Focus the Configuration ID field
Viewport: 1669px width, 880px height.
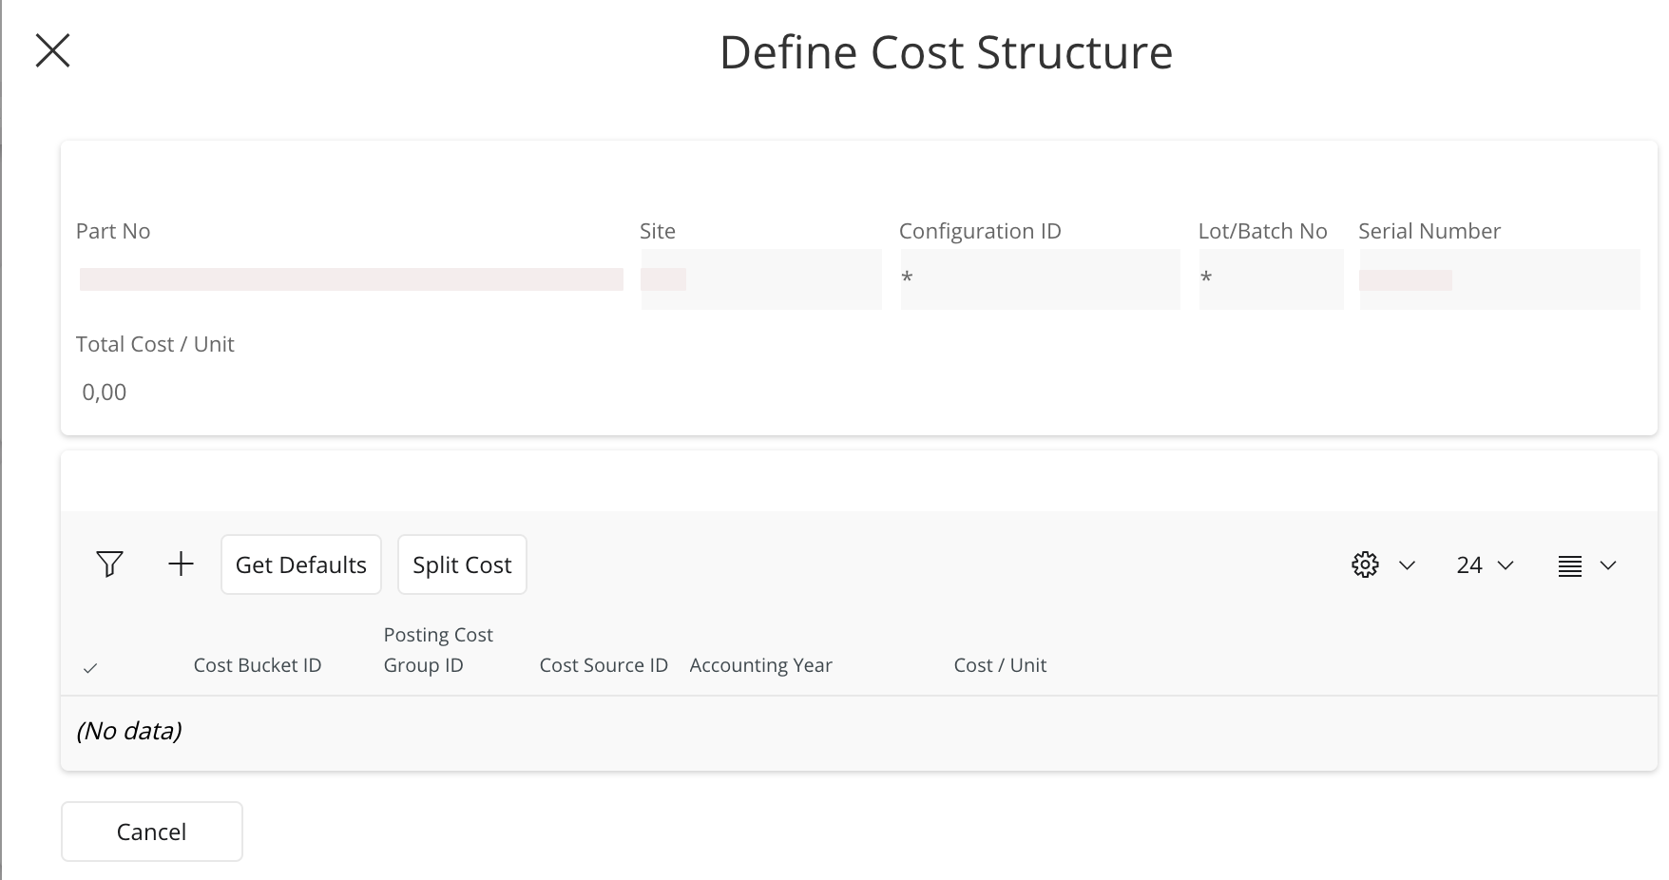(1040, 279)
